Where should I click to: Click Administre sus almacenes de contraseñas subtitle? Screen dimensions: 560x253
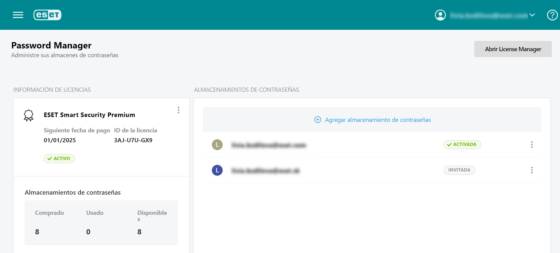[65, 55]
